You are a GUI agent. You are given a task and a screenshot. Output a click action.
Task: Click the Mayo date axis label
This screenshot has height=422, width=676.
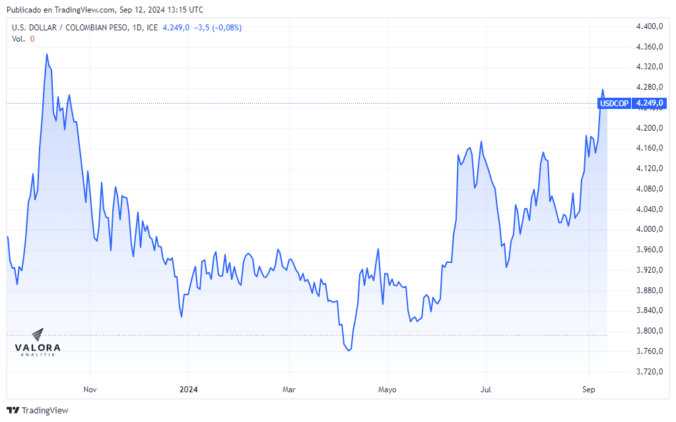[387, 390]
